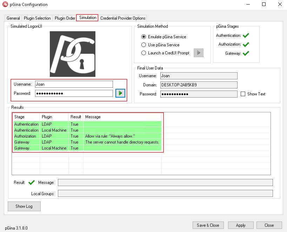
Task: Enable the Show Text checkbox
Action: pyautogui.click(x=243, y=94)
